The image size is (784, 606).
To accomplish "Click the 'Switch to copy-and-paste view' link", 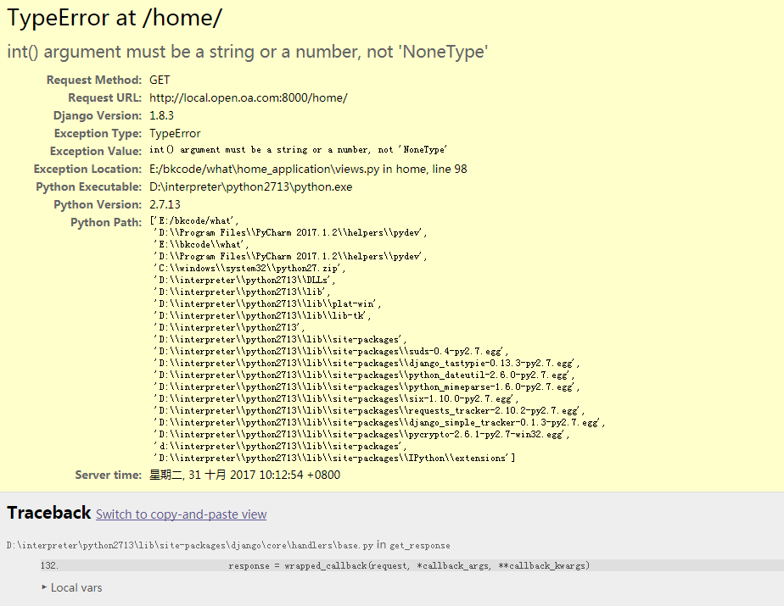I will 181,514.
